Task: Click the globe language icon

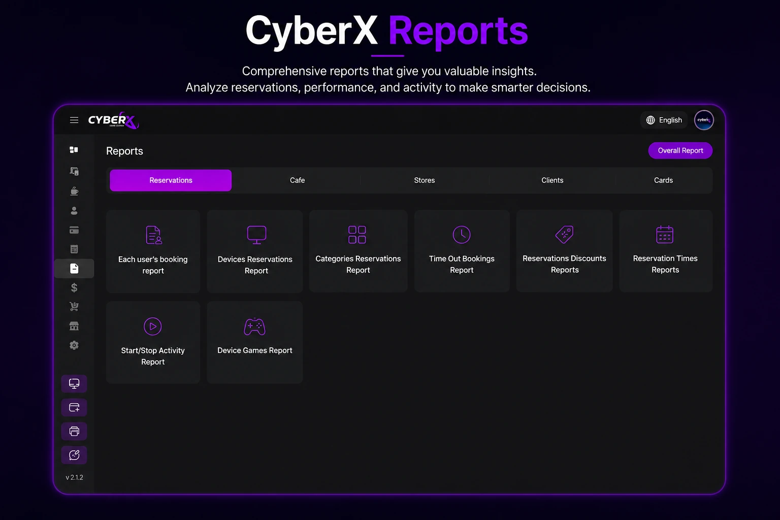Action: point(651,120)
